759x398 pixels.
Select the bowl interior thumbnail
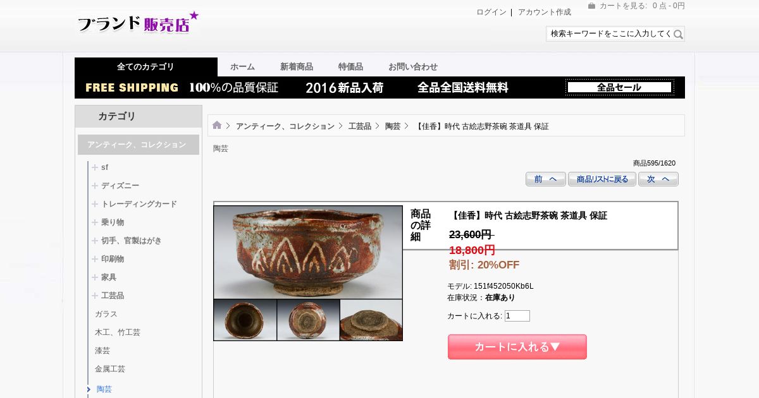click(245, 320)
